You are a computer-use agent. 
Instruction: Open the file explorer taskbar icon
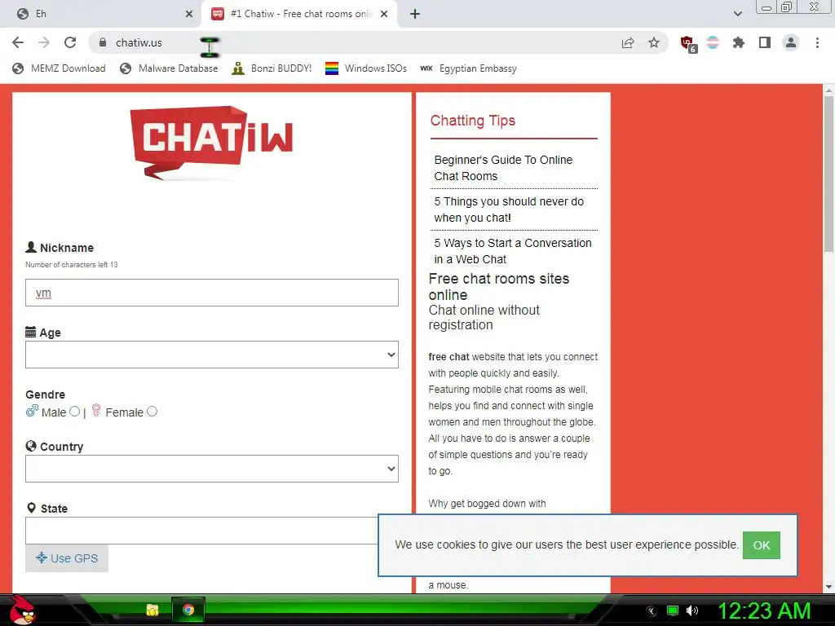pyautogui.click(x=152, y=610)
